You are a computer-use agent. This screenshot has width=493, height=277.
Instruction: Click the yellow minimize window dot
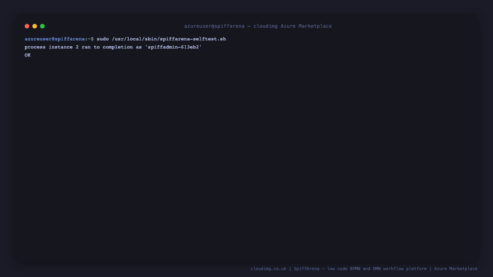(x=35, y=26)
